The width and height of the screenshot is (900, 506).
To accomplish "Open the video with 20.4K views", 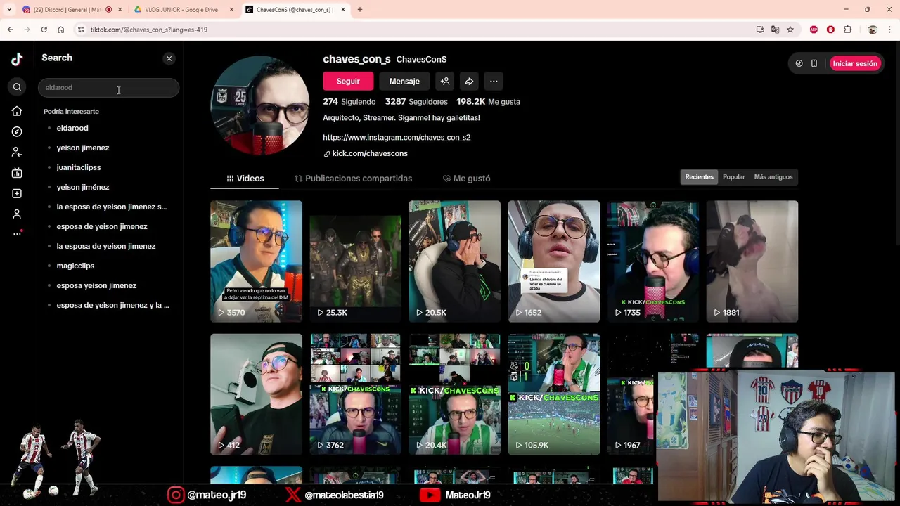I will point(454,394).
